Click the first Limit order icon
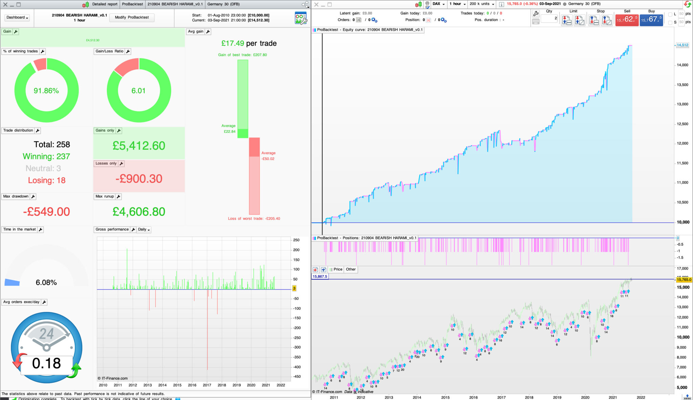 [567, 20]
